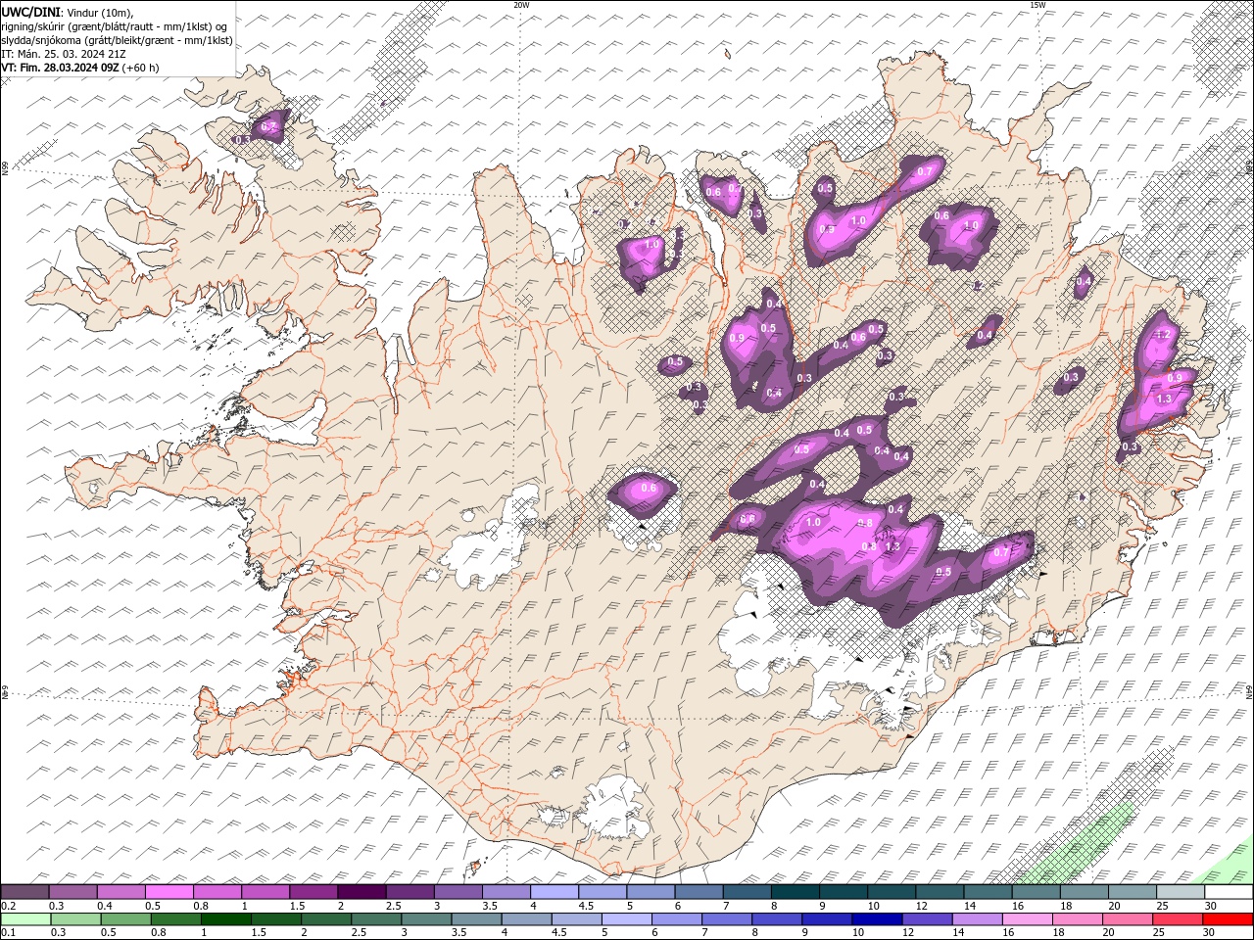This screenshot has height=940, width=1254.
Task: Select the light pink 16 swatch in lower legend
Action: coord(1026,918)
